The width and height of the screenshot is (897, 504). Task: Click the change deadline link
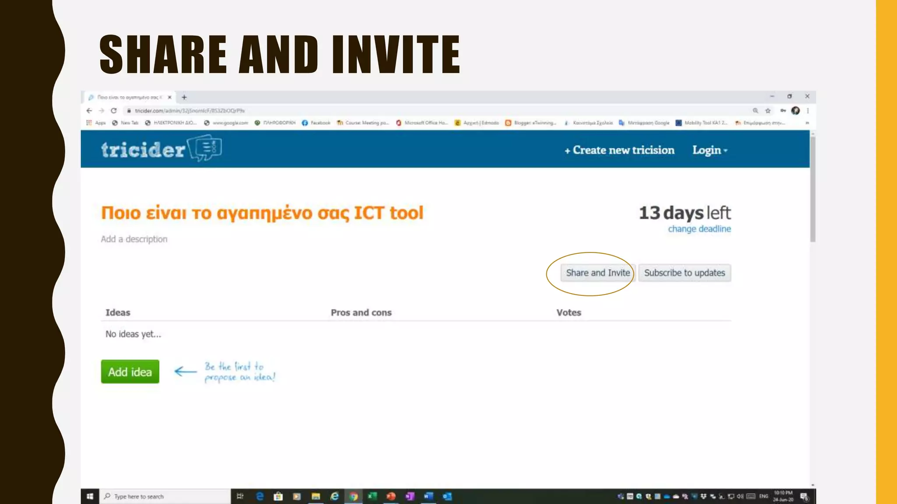click(699, 229)
